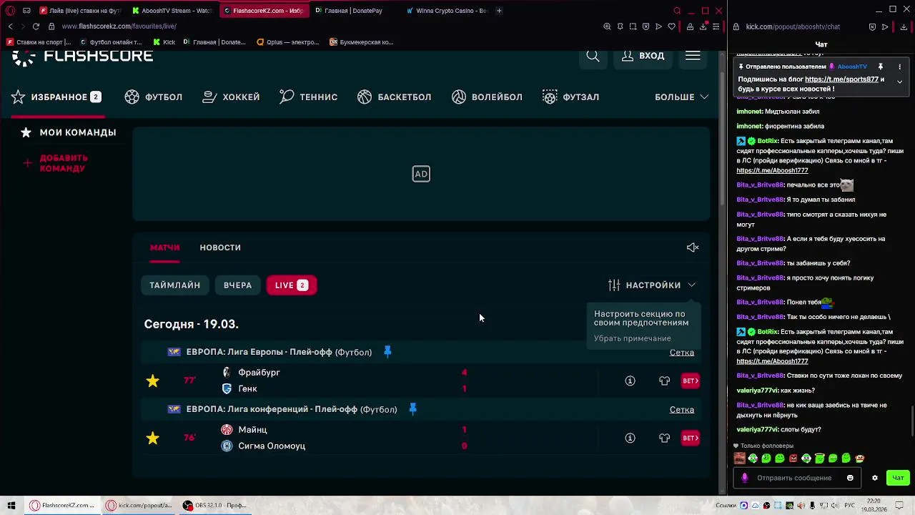
Task: Expand the НАСТРОЙКИ settings dropdown
Action: [652, 285]
